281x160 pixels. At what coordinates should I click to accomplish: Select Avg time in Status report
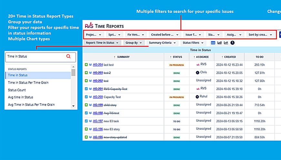click(x=38, y=97)
